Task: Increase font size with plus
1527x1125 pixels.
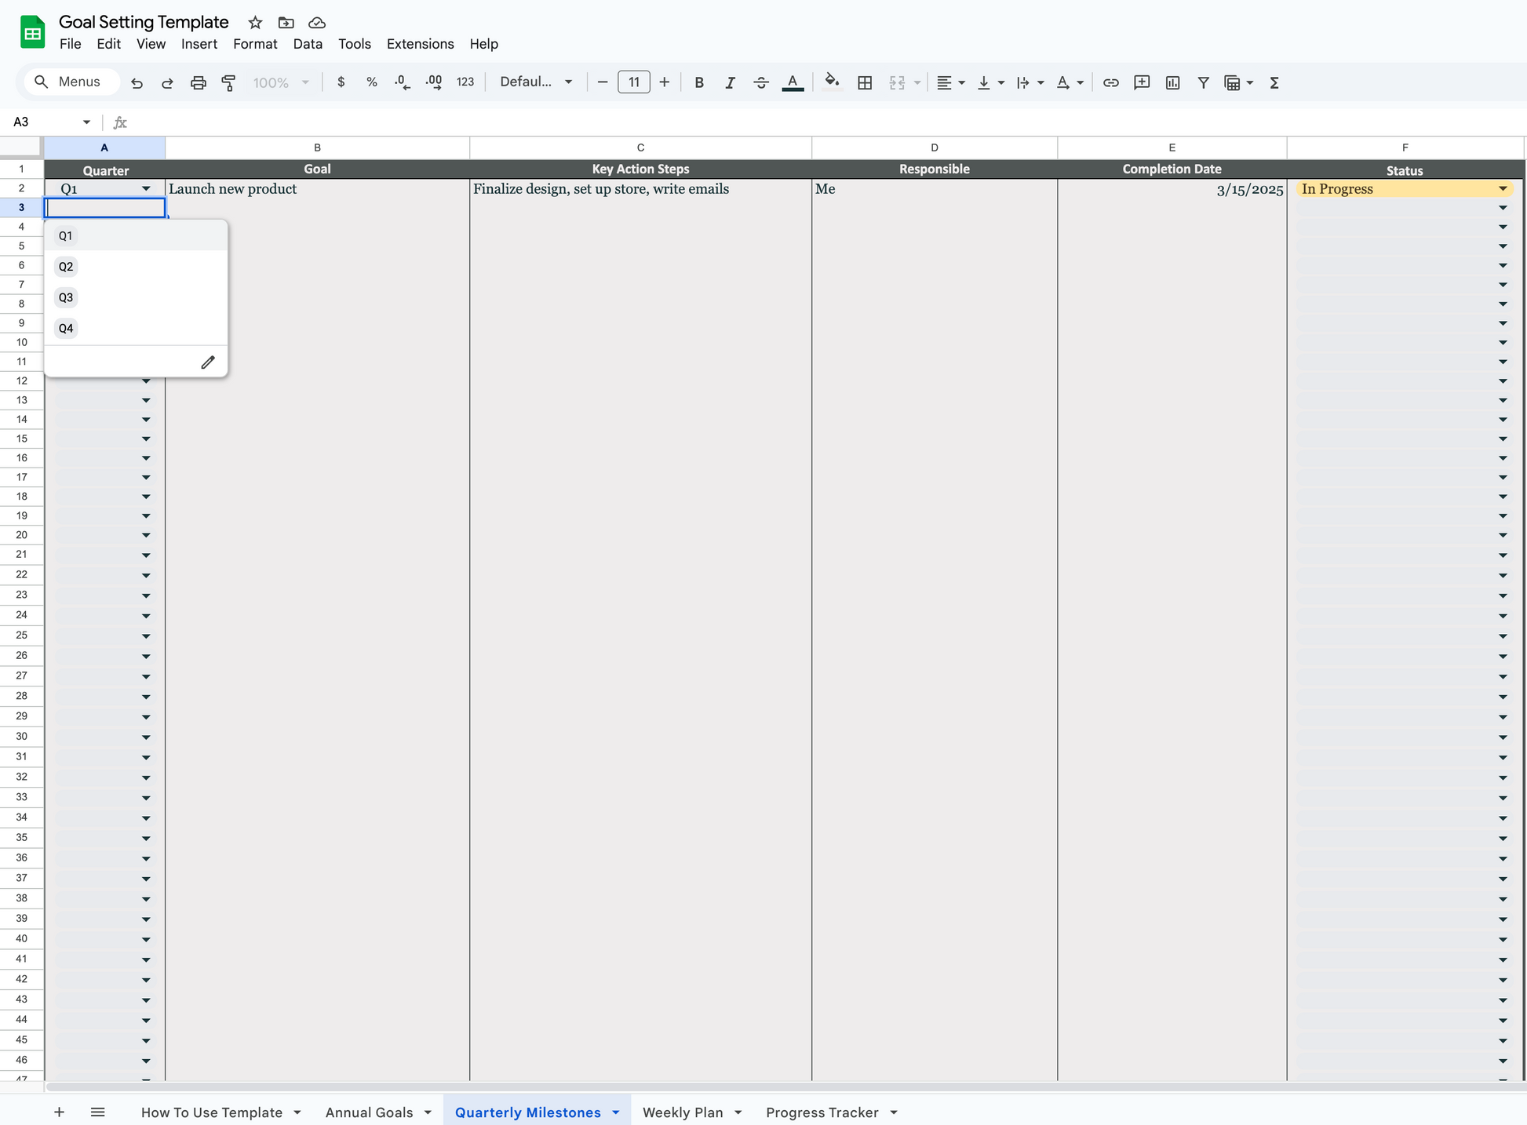Action: click(665, 82)
